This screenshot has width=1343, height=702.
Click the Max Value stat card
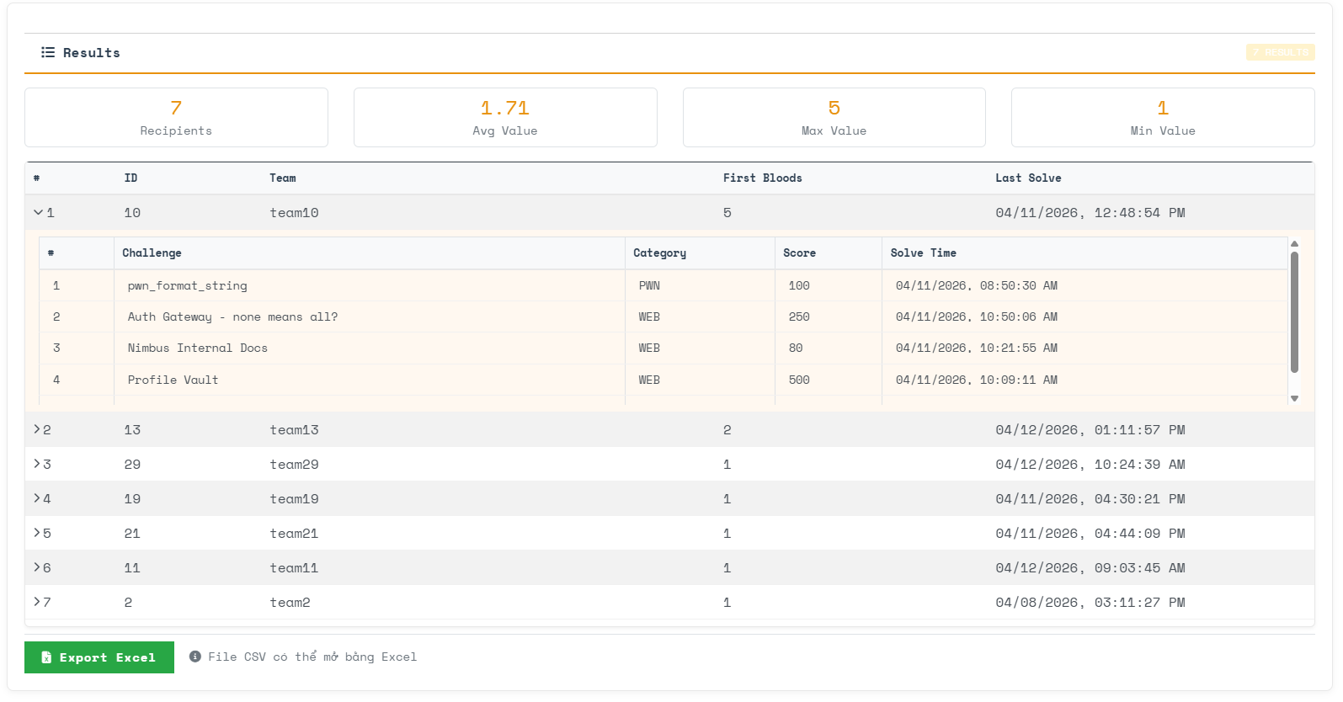click(x=834, y=118)
